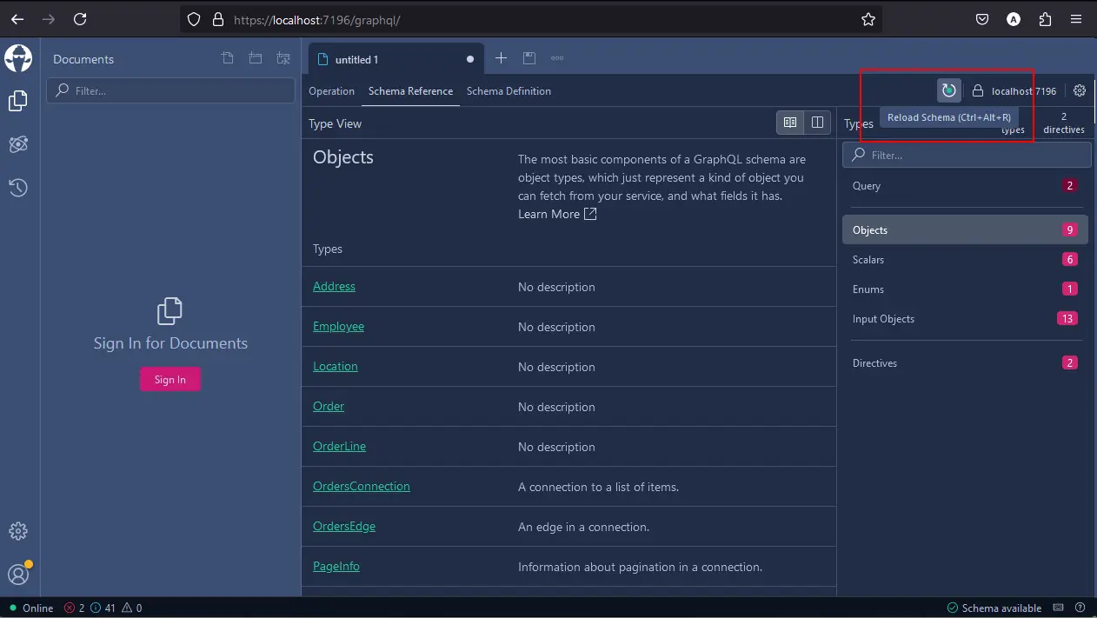Switch to split-column view toggle

817,123
